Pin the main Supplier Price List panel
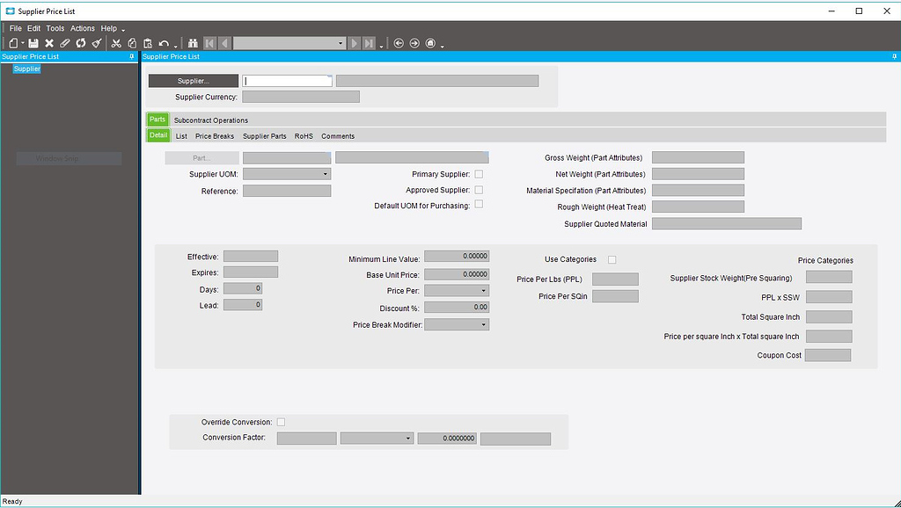Viewport: 901px width, 508px height. [x=894, y=56]
